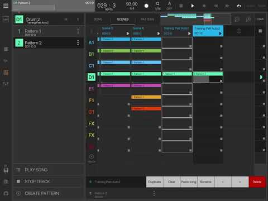Click the rewind transport button
The width and height of the screenshot is (268, 201).
(x=216, y=6)
